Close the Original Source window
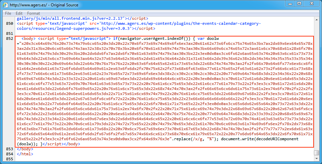This screenshot has width=322, height=164. [312, 3]
